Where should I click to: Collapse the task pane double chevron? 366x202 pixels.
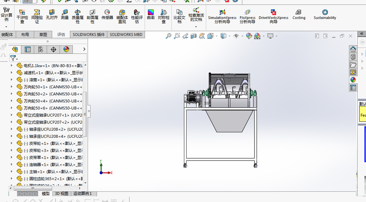(x=361, y=34)
